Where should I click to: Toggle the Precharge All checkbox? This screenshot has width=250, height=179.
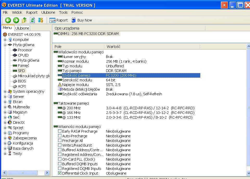tap(60, 140)
